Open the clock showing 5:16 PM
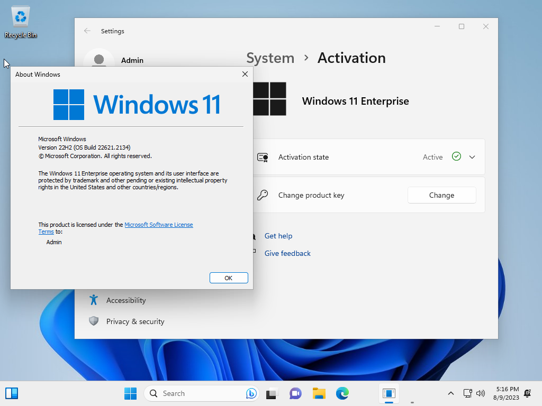Screen dimensions: 542x406 (506, 393)
